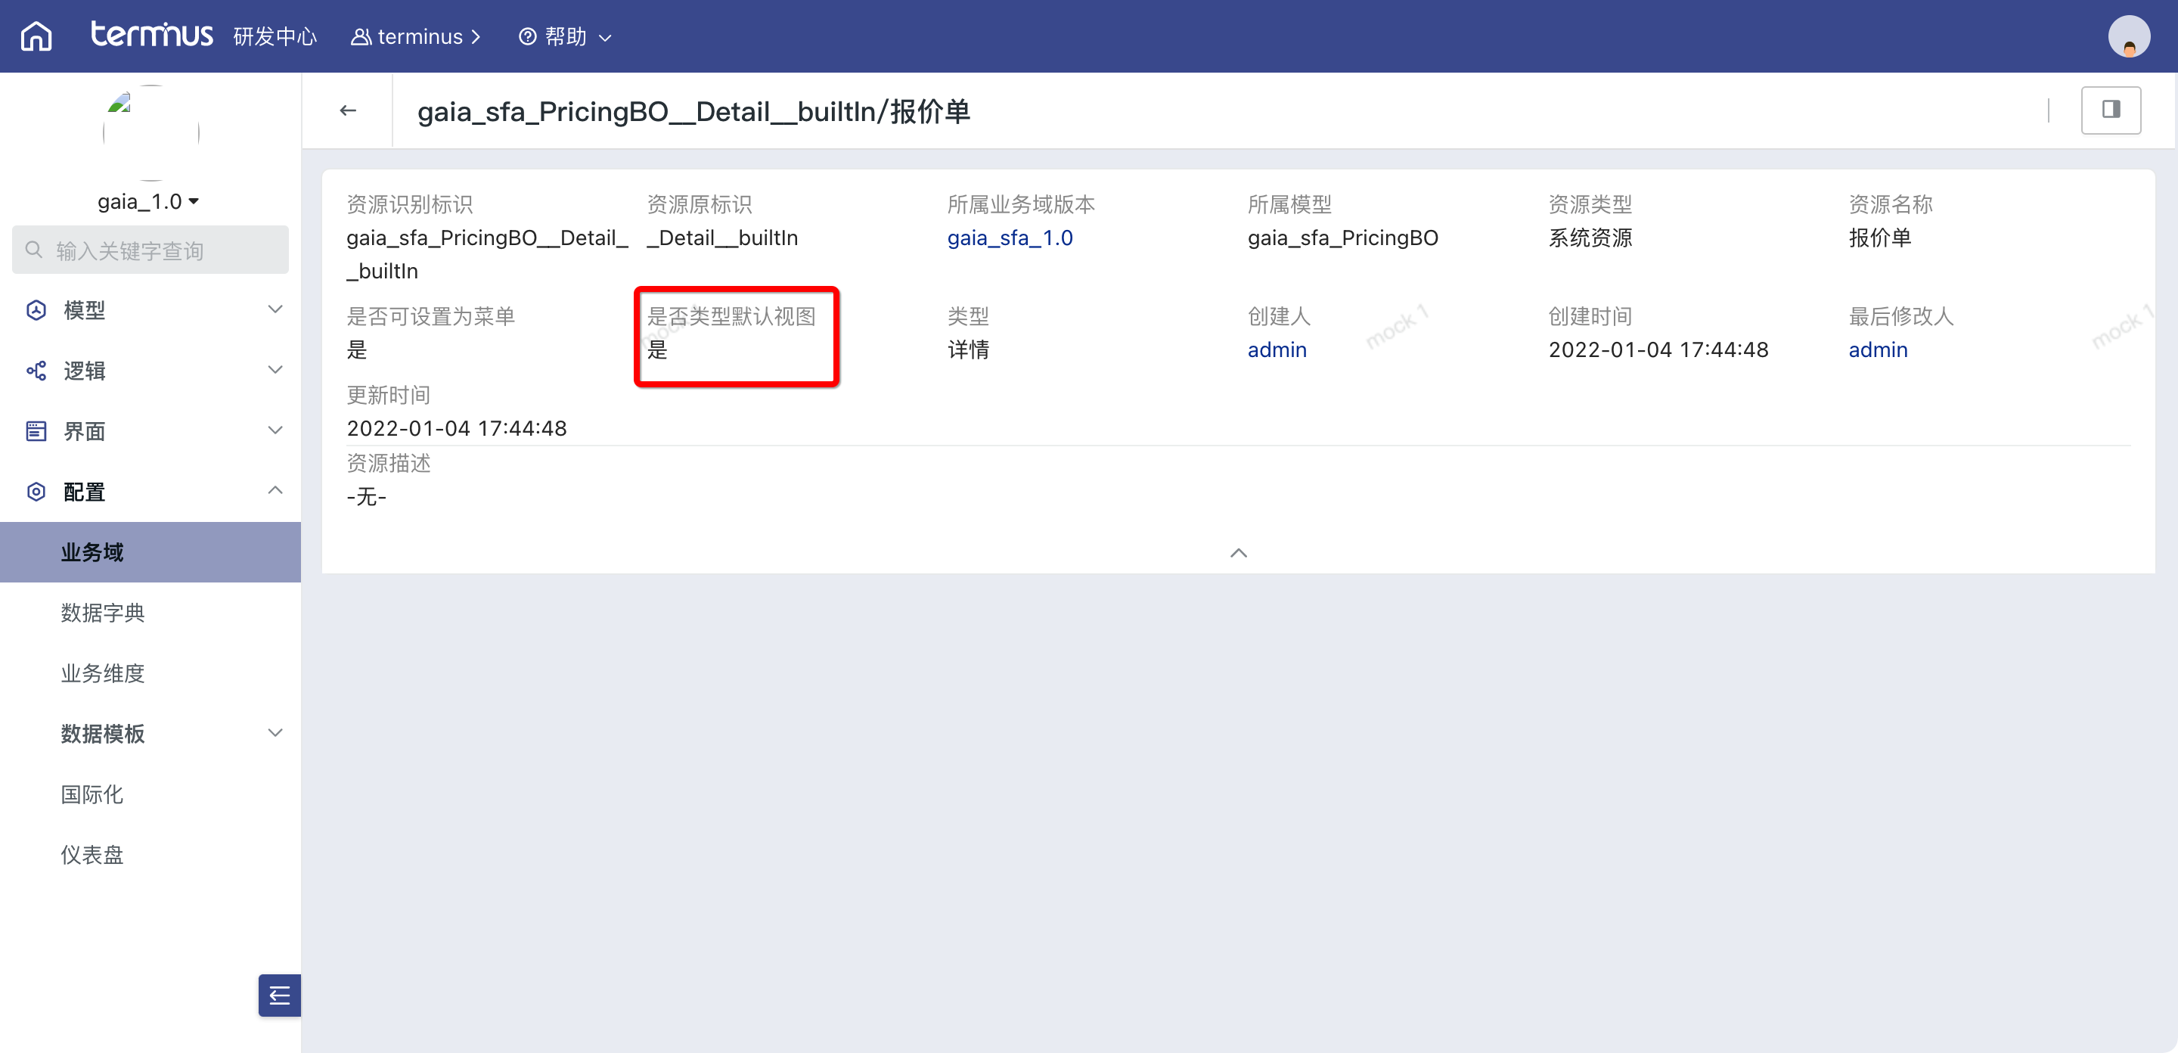
Task: Open the gaia_1.0 version dropdown
Action: tap(149, 201)
